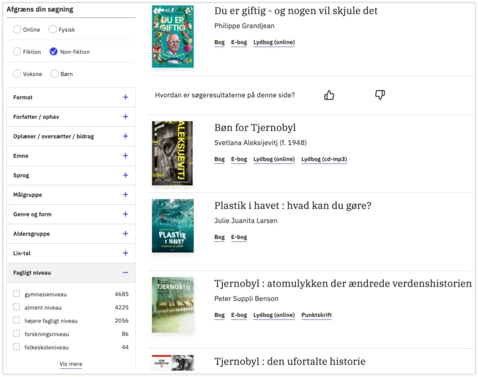Enable the forskningsniveau checkbox
478x377 pixels.
[17, 334]
